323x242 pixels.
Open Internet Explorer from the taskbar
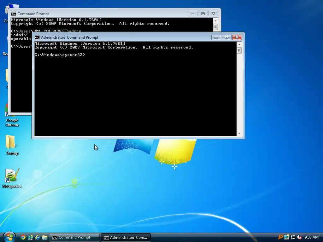[x=37, y=237]
